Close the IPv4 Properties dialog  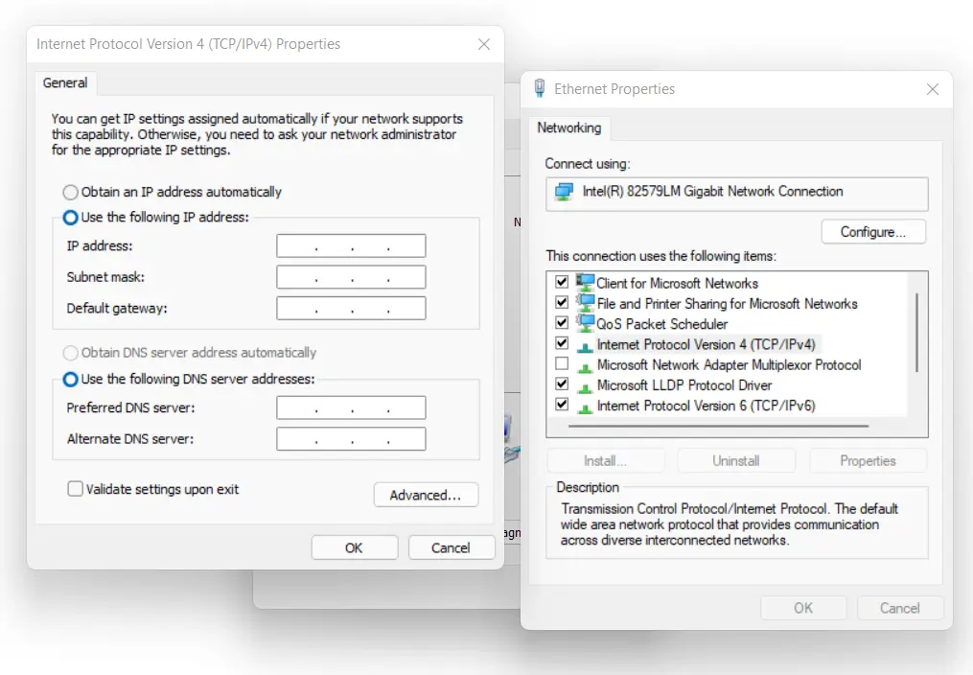coord(484,44)
